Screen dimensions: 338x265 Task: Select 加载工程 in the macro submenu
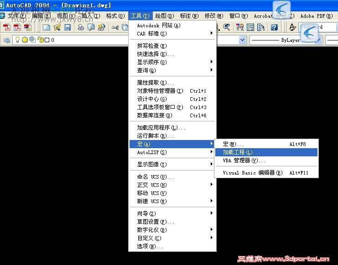(x=266, y=152)
